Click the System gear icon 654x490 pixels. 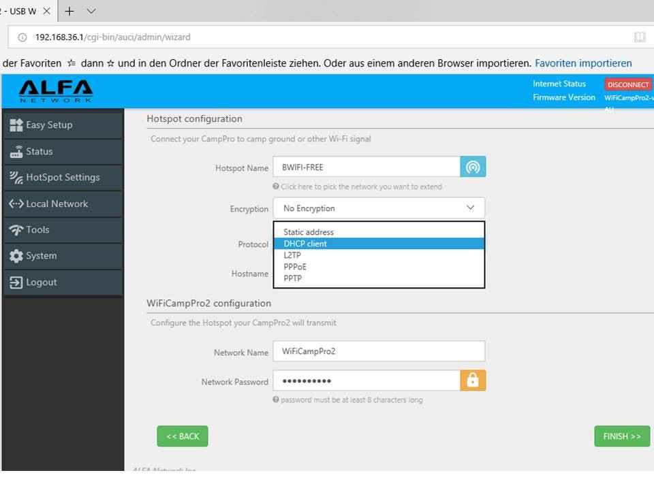tap(16, 256)
